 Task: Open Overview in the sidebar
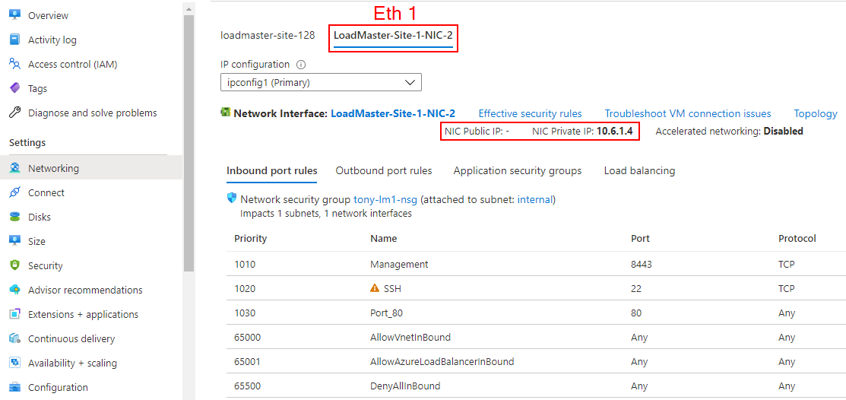[x=49, y=15]
